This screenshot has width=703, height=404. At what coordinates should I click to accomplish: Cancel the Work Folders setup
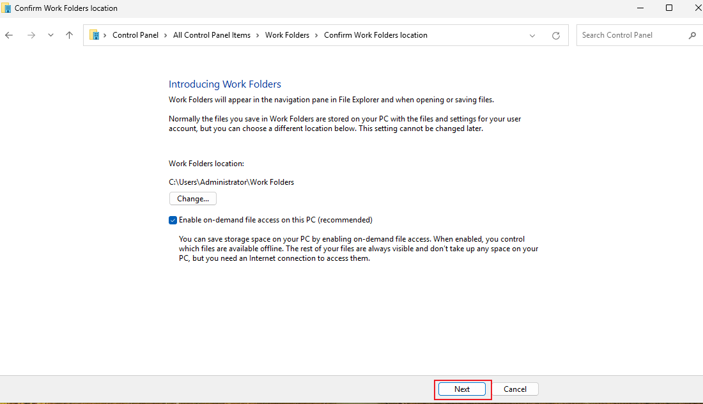(514, 389)
